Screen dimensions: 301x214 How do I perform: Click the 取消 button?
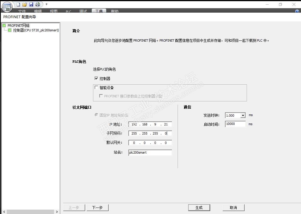(x=233, y=208)
